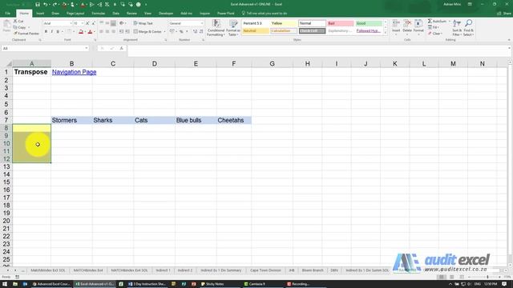Switch to the Formulas tab
The image size is (513, 288).
point(98,14)
